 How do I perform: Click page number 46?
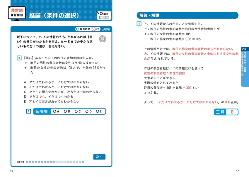(12, 171)
